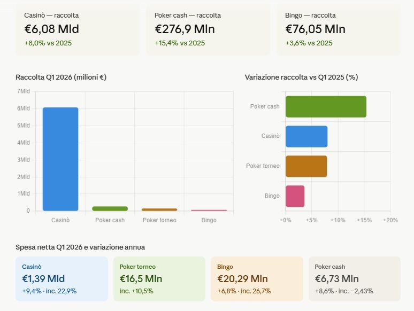Open the blue Casinò €1,39 Mld spesa card
The width and height of the screenshot is (414, 311).
62,279
